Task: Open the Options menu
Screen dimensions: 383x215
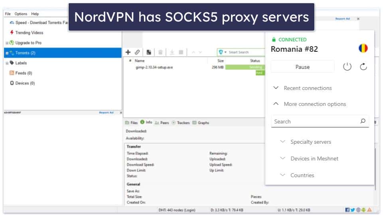Action: tap(21, 14)
